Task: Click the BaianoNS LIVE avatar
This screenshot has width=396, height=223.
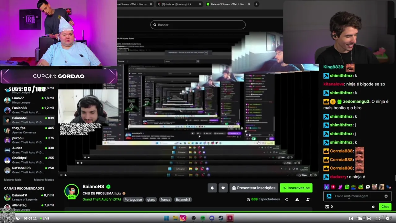Action: tap(71, 191)
